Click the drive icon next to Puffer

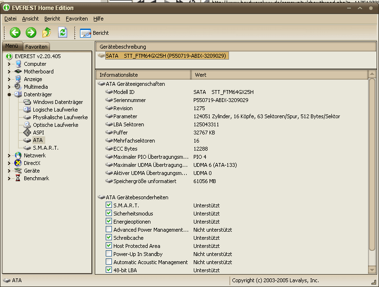pyautogui.click(x=109, y=133)
